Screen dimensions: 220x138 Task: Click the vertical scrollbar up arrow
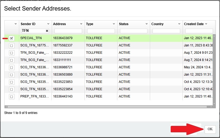214,36
